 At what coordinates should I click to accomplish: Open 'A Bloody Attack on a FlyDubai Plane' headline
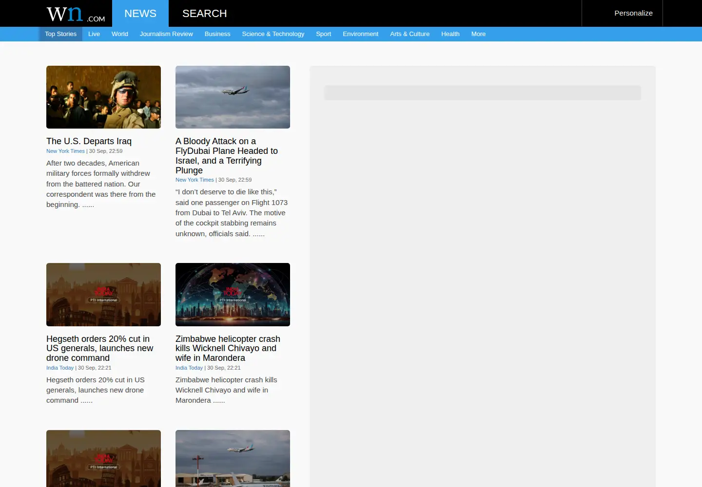(227, 156)
